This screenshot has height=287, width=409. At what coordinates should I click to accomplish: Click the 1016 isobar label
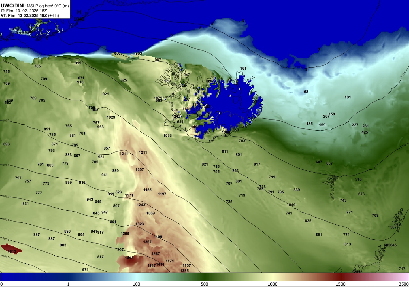click(5, 165)
